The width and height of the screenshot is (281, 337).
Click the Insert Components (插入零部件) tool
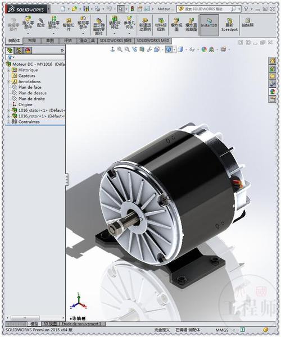[x=28, y=22]
